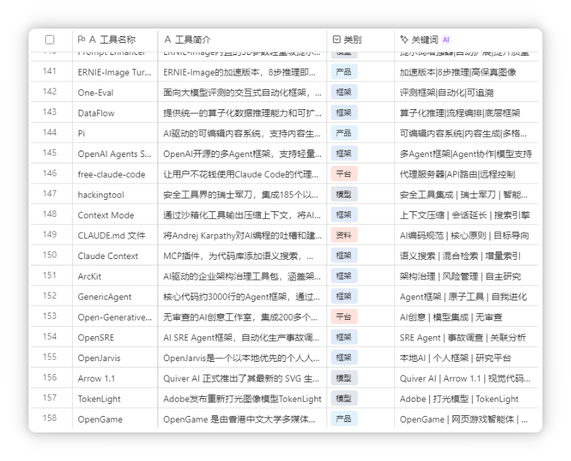The image size is (571, 461).
Task: Select the CLAUDE.md 文件 name cell
Action: coord(115,235)
